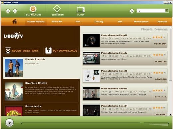The image size is (173, 129).
Task: Click the play button in bottom bar
Action: [x=9, y=123]
